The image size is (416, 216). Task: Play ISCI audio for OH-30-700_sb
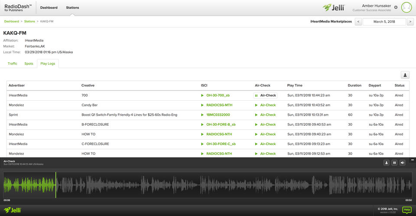click(202, 95)
